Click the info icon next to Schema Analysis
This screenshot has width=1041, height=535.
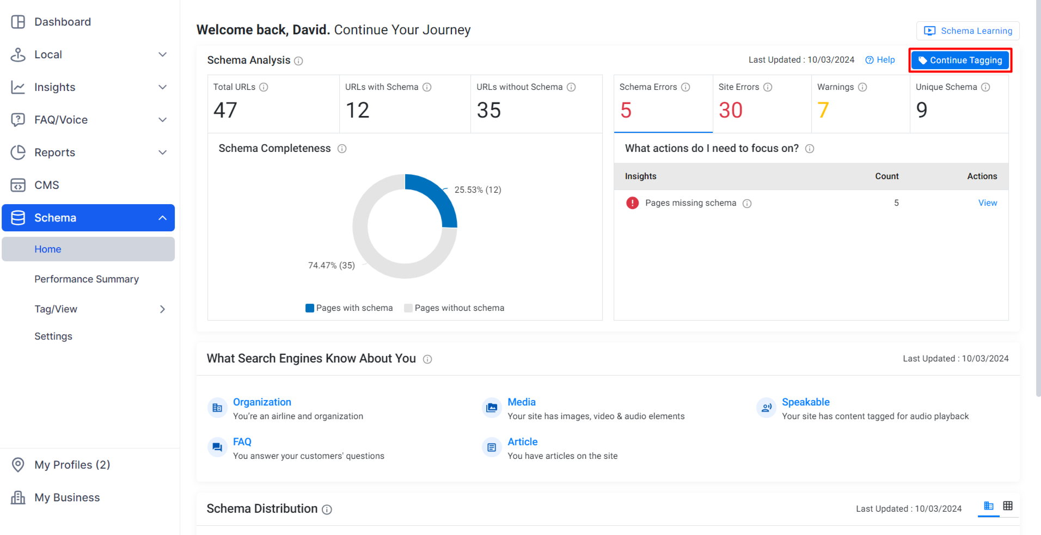coord(298,61)
